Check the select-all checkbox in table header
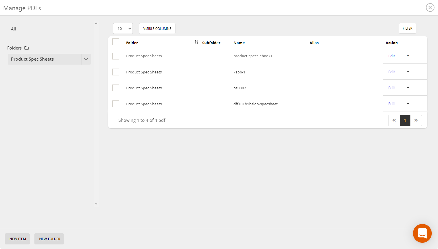 (x=116, y=42)
